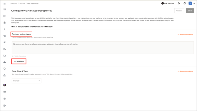Open the storefront icon in sidebar
Screen dimensions: 197x111
pyautogui.click(x=4, y=92)
